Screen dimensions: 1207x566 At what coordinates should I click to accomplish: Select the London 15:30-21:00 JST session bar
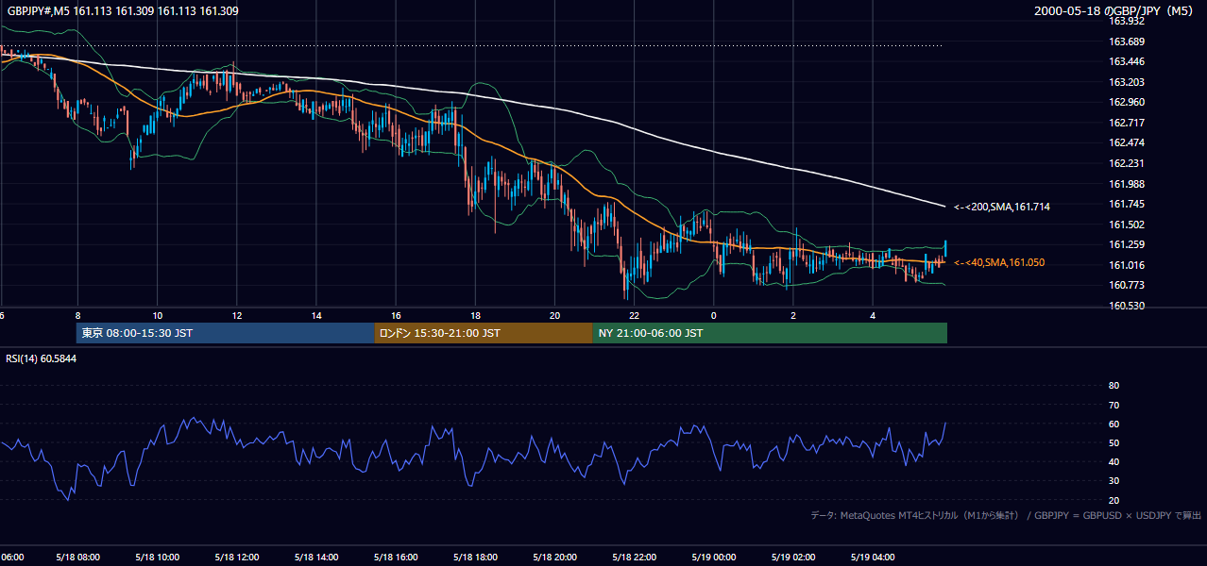click(x=484, y=333)
